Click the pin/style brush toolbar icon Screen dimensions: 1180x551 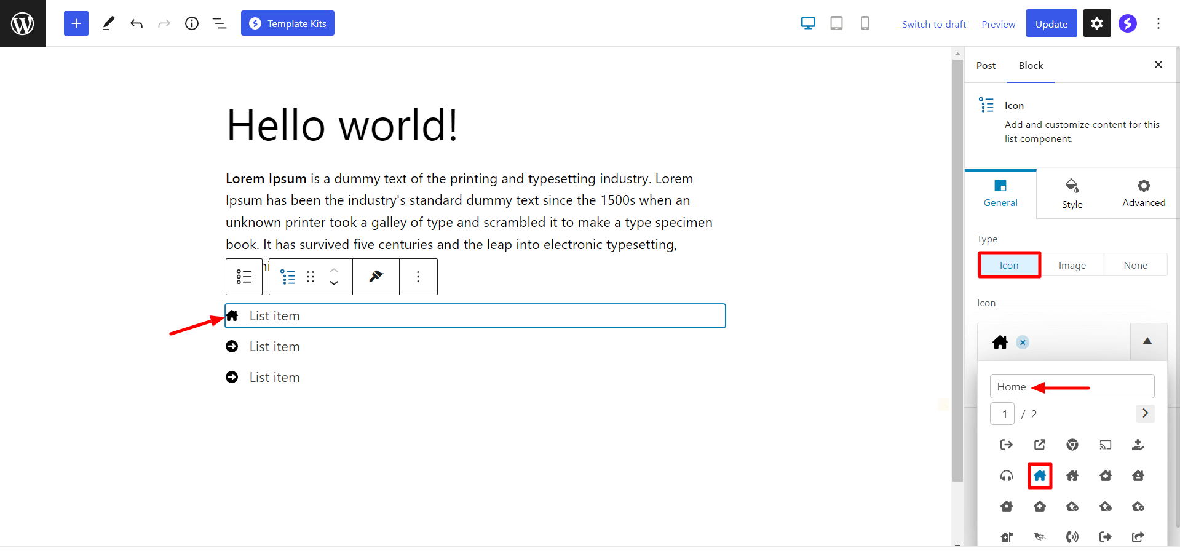coord(376,277)
